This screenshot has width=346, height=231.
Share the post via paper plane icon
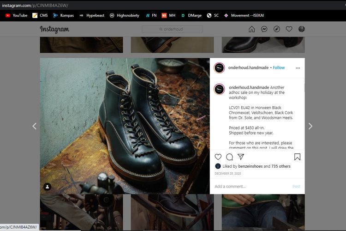tap(240, 157)
